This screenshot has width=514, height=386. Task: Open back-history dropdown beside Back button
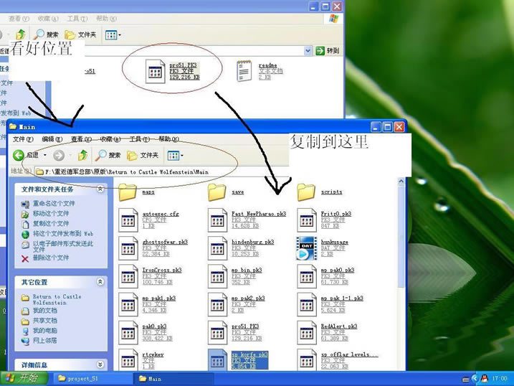tap(45, 155)
